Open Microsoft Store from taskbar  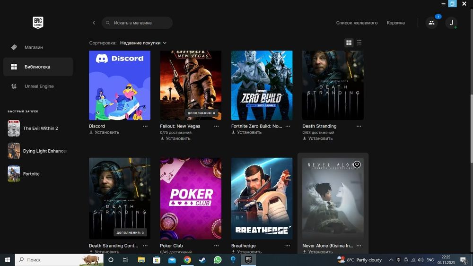pos(157,260)
